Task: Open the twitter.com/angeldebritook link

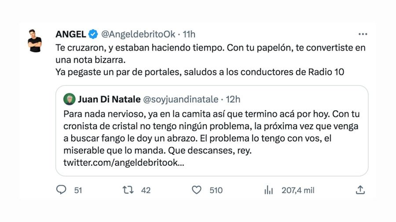Action: 123,163
